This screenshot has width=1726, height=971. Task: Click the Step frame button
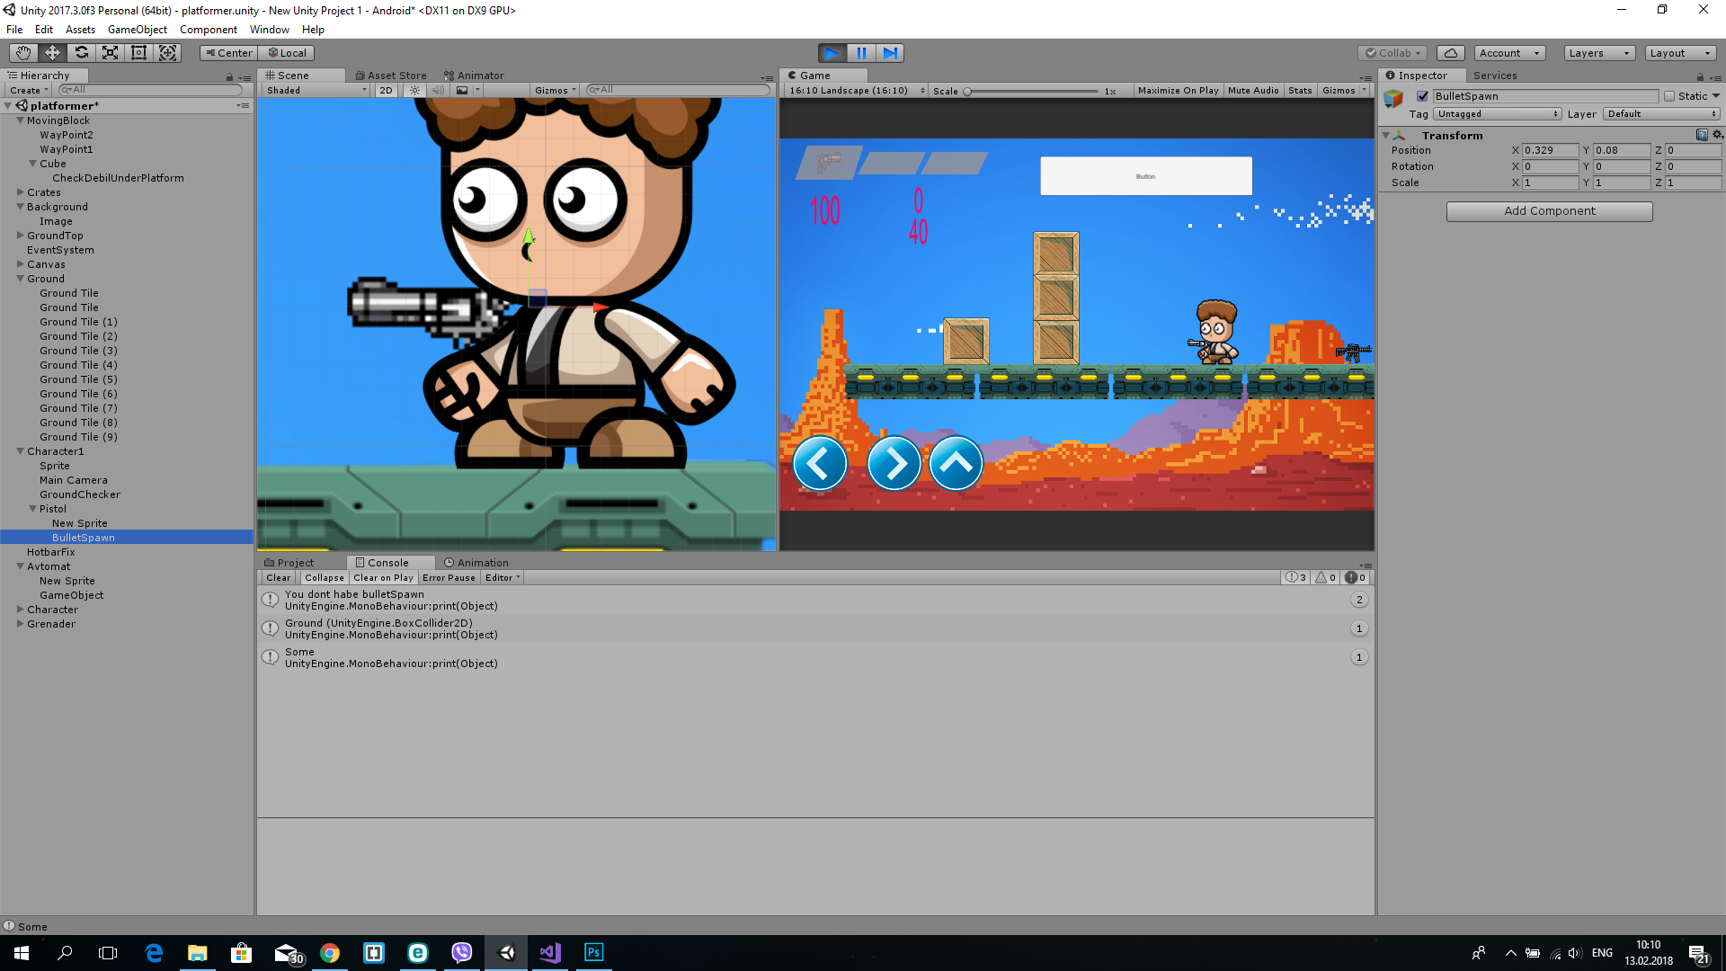[x=890, y=53]
